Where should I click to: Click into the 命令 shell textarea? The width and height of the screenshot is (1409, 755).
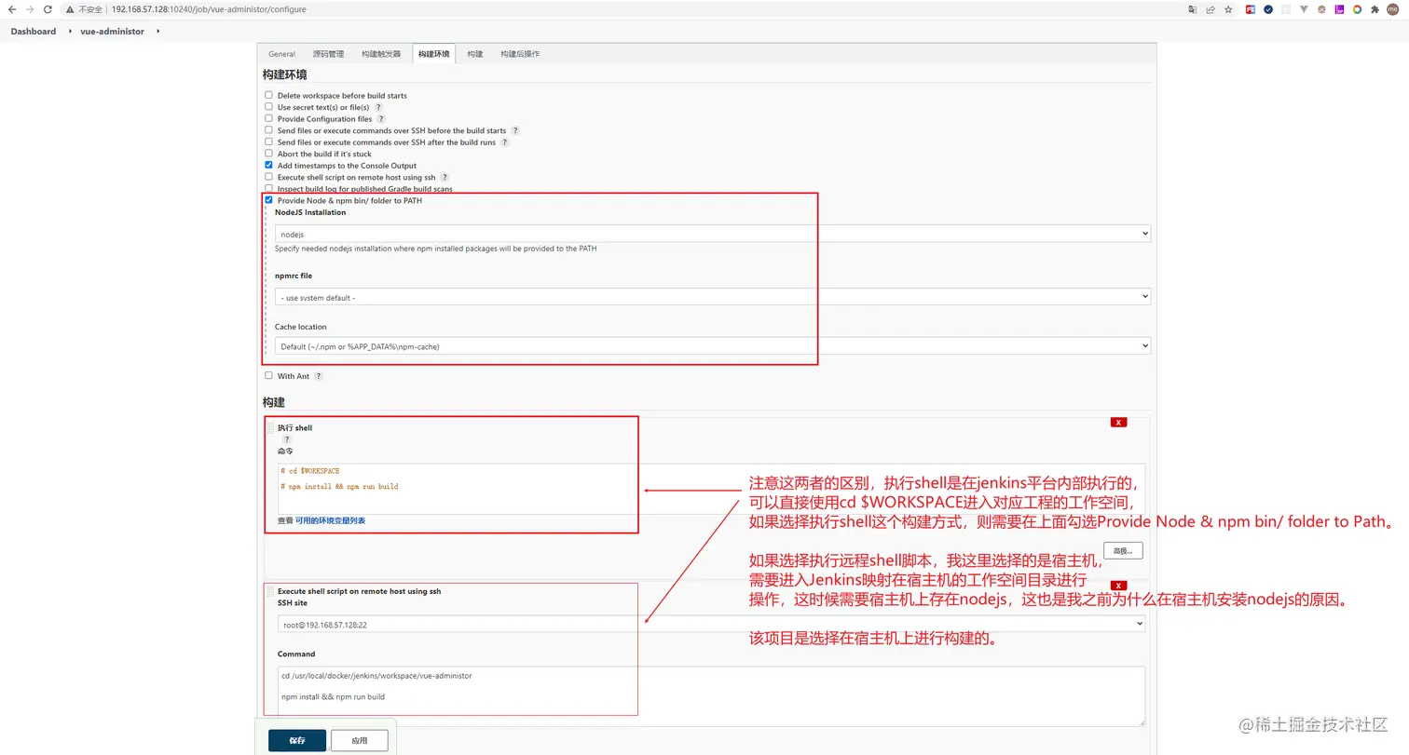pyautogui.click(x=711, y=489)
